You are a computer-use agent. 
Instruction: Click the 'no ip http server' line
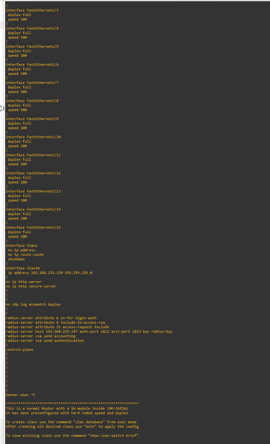click(x=24, y=282)
